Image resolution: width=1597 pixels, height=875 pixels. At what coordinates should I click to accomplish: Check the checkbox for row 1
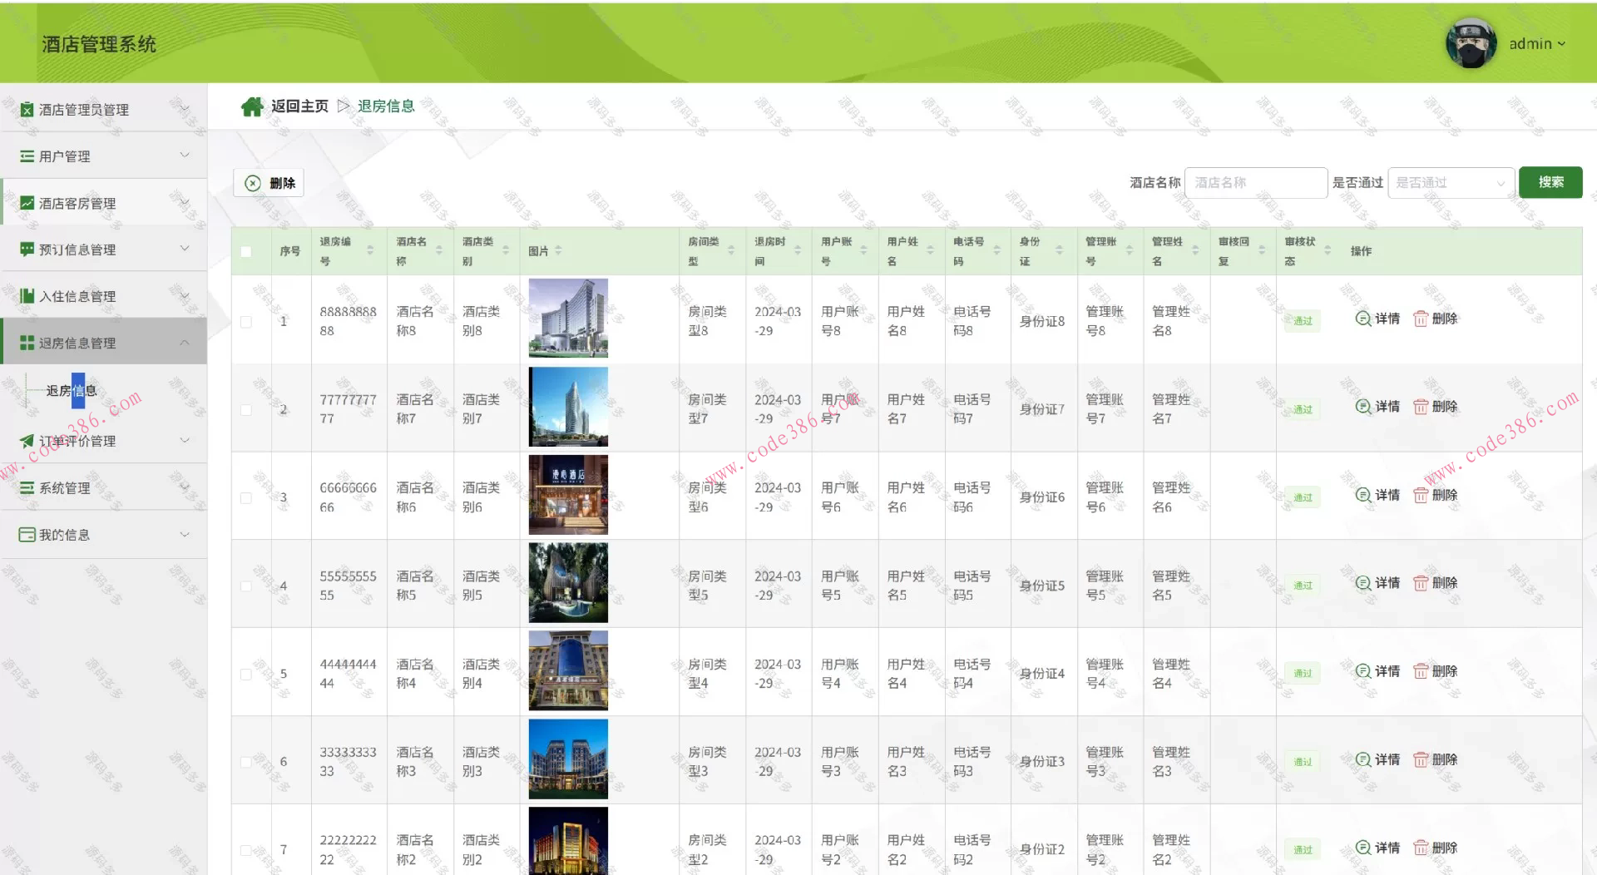click(246, 322)
